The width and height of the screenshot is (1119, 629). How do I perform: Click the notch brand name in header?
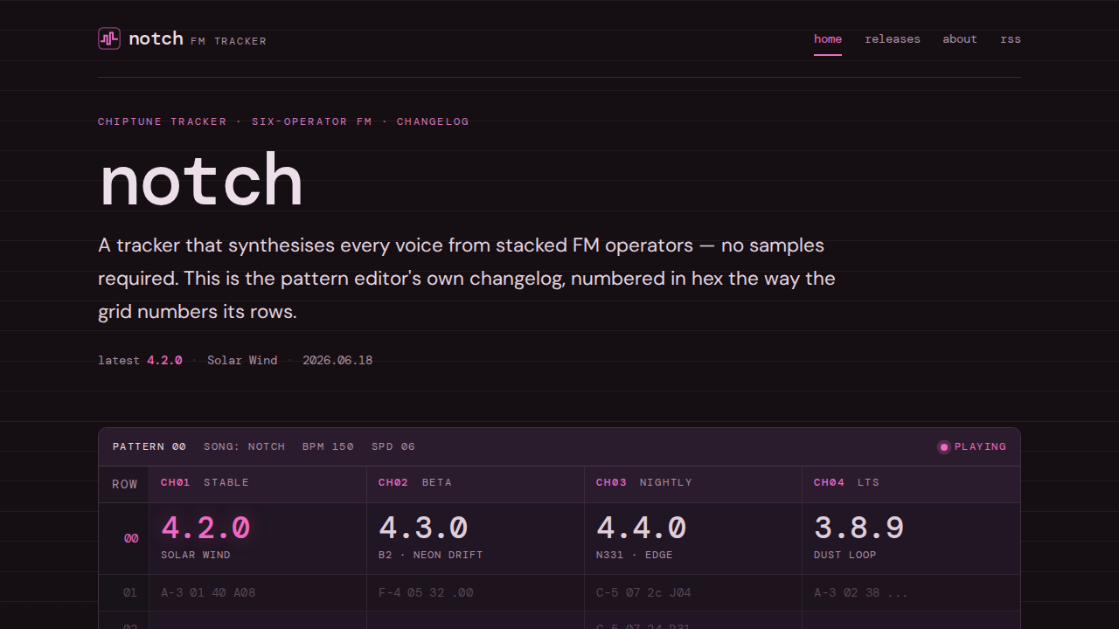pos(156,38)
